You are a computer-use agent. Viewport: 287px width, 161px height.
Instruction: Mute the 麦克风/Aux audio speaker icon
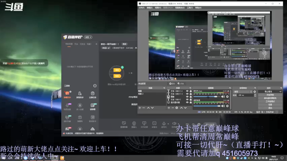[223, 97]
